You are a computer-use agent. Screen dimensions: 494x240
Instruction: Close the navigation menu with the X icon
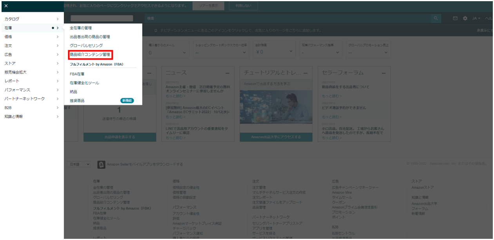(x=6, y=6)
